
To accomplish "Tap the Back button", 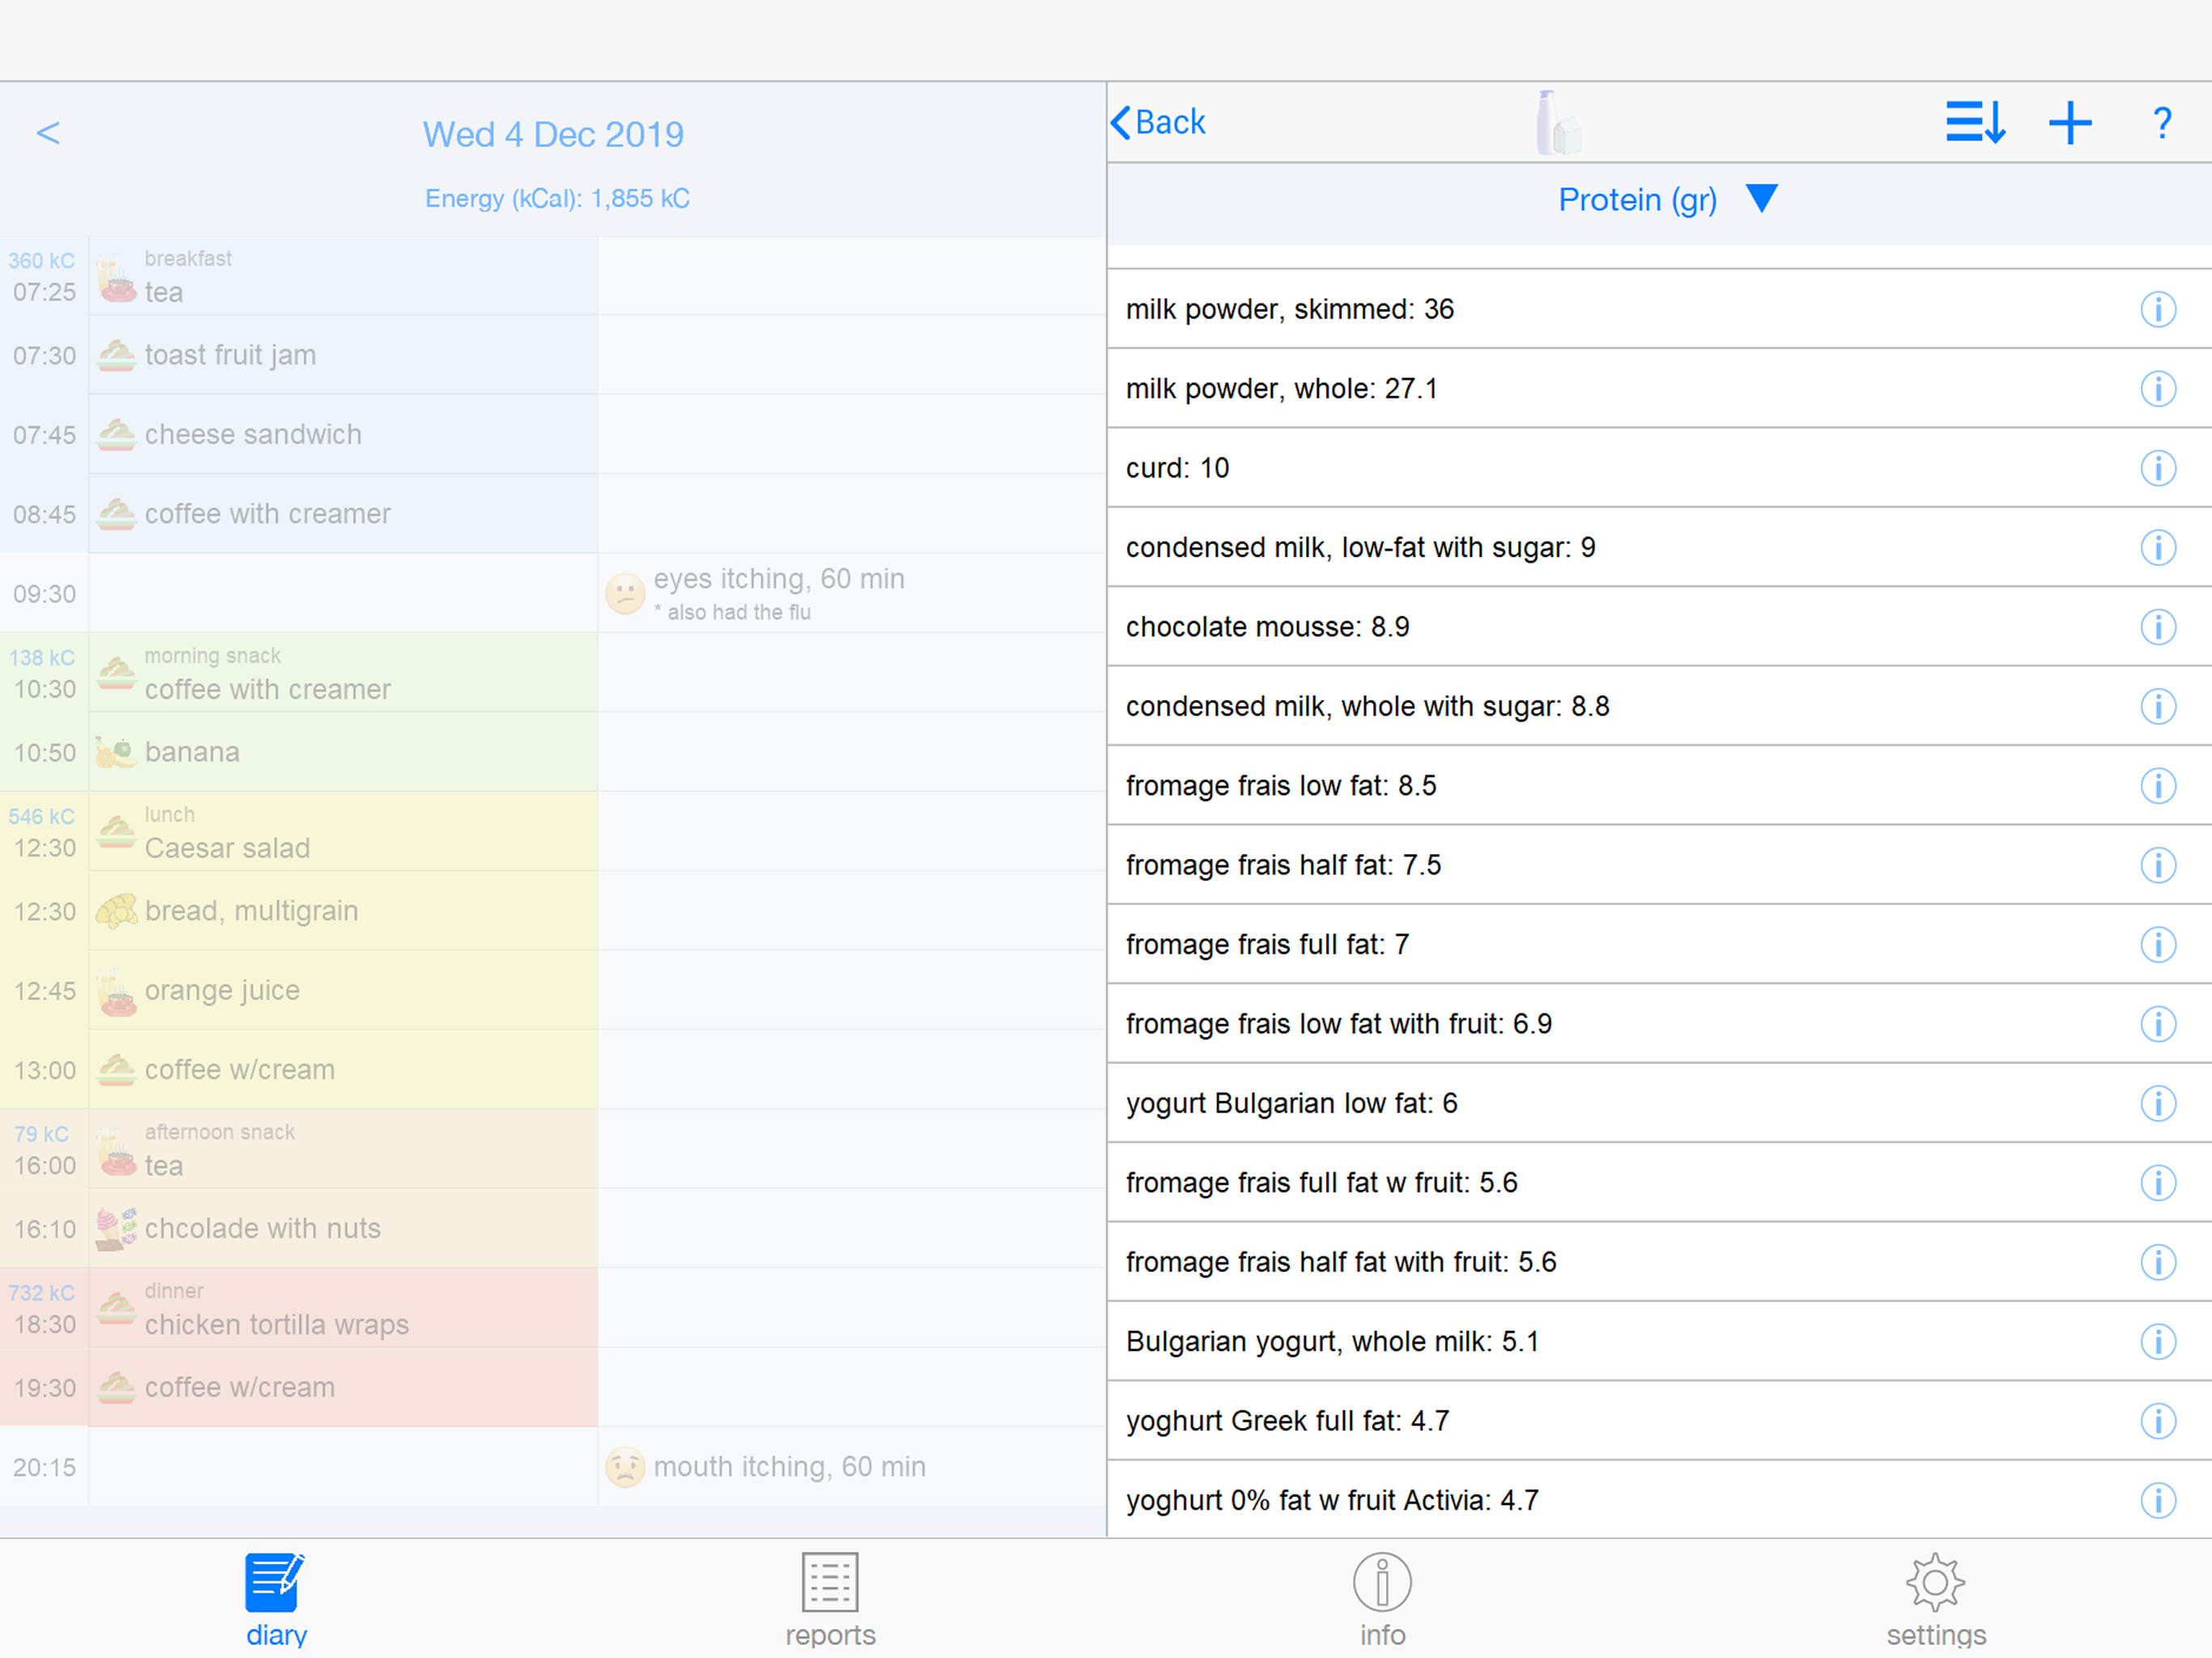I will pos(1158,122).
